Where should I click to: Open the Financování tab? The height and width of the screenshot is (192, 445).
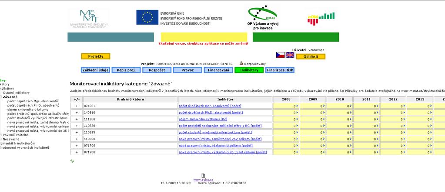[218, 70]
